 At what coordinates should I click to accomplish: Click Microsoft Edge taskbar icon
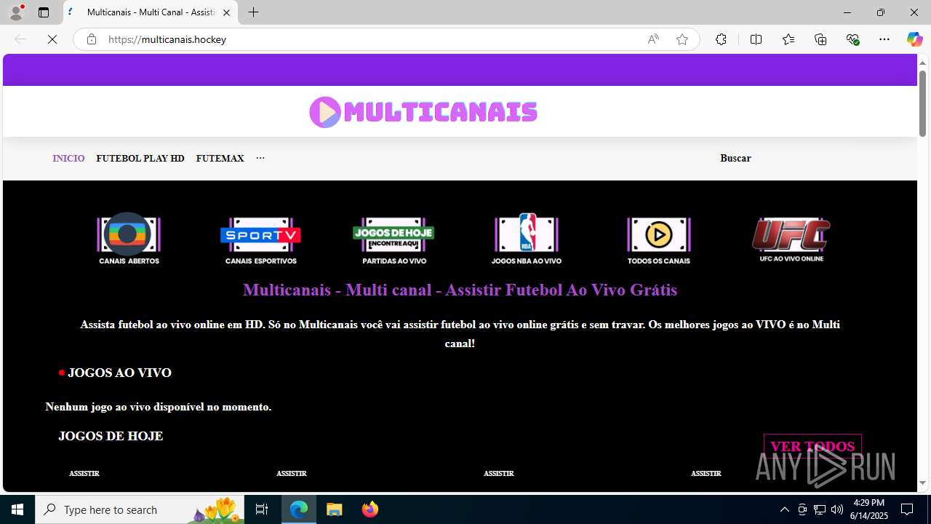tap(299, 509)
